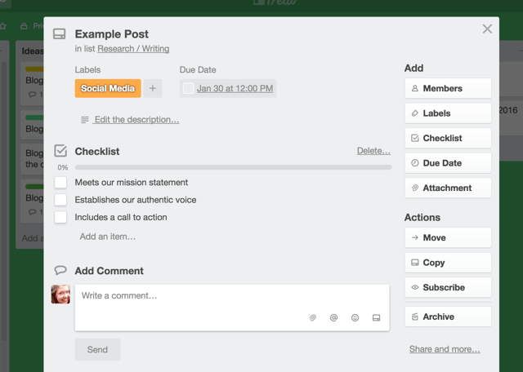
Task: Open the Members picker in Add section
Action: coord(447,88)
